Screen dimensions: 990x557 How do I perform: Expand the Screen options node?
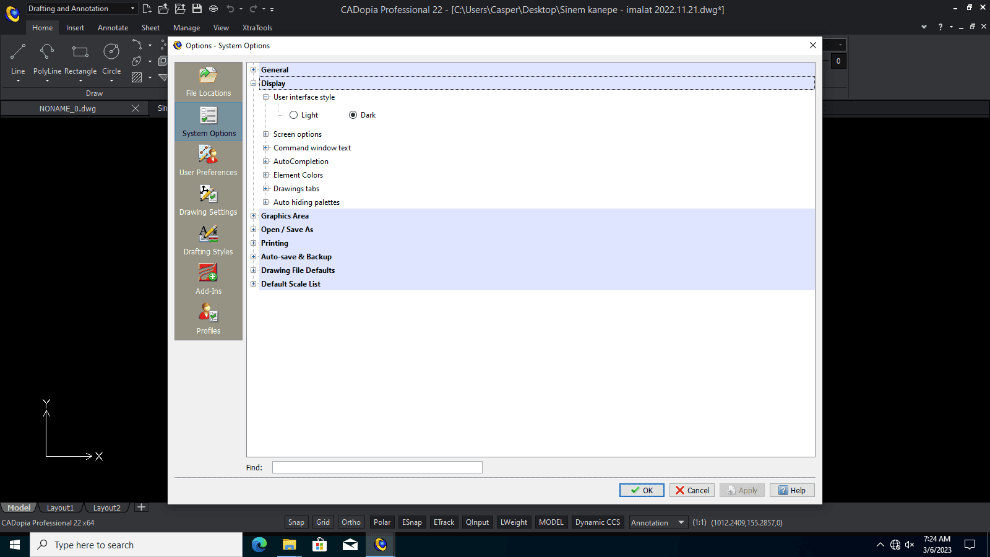265,134
